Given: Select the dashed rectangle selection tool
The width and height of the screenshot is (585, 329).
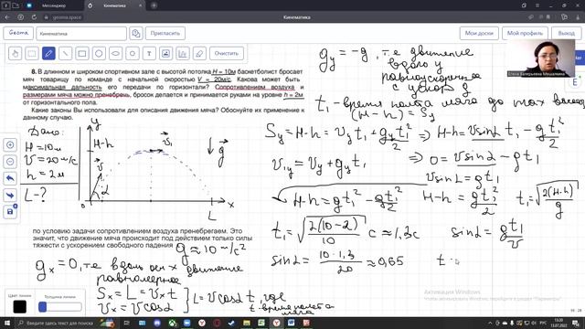Looking at the screenshot, I should [x=32, y=53].
